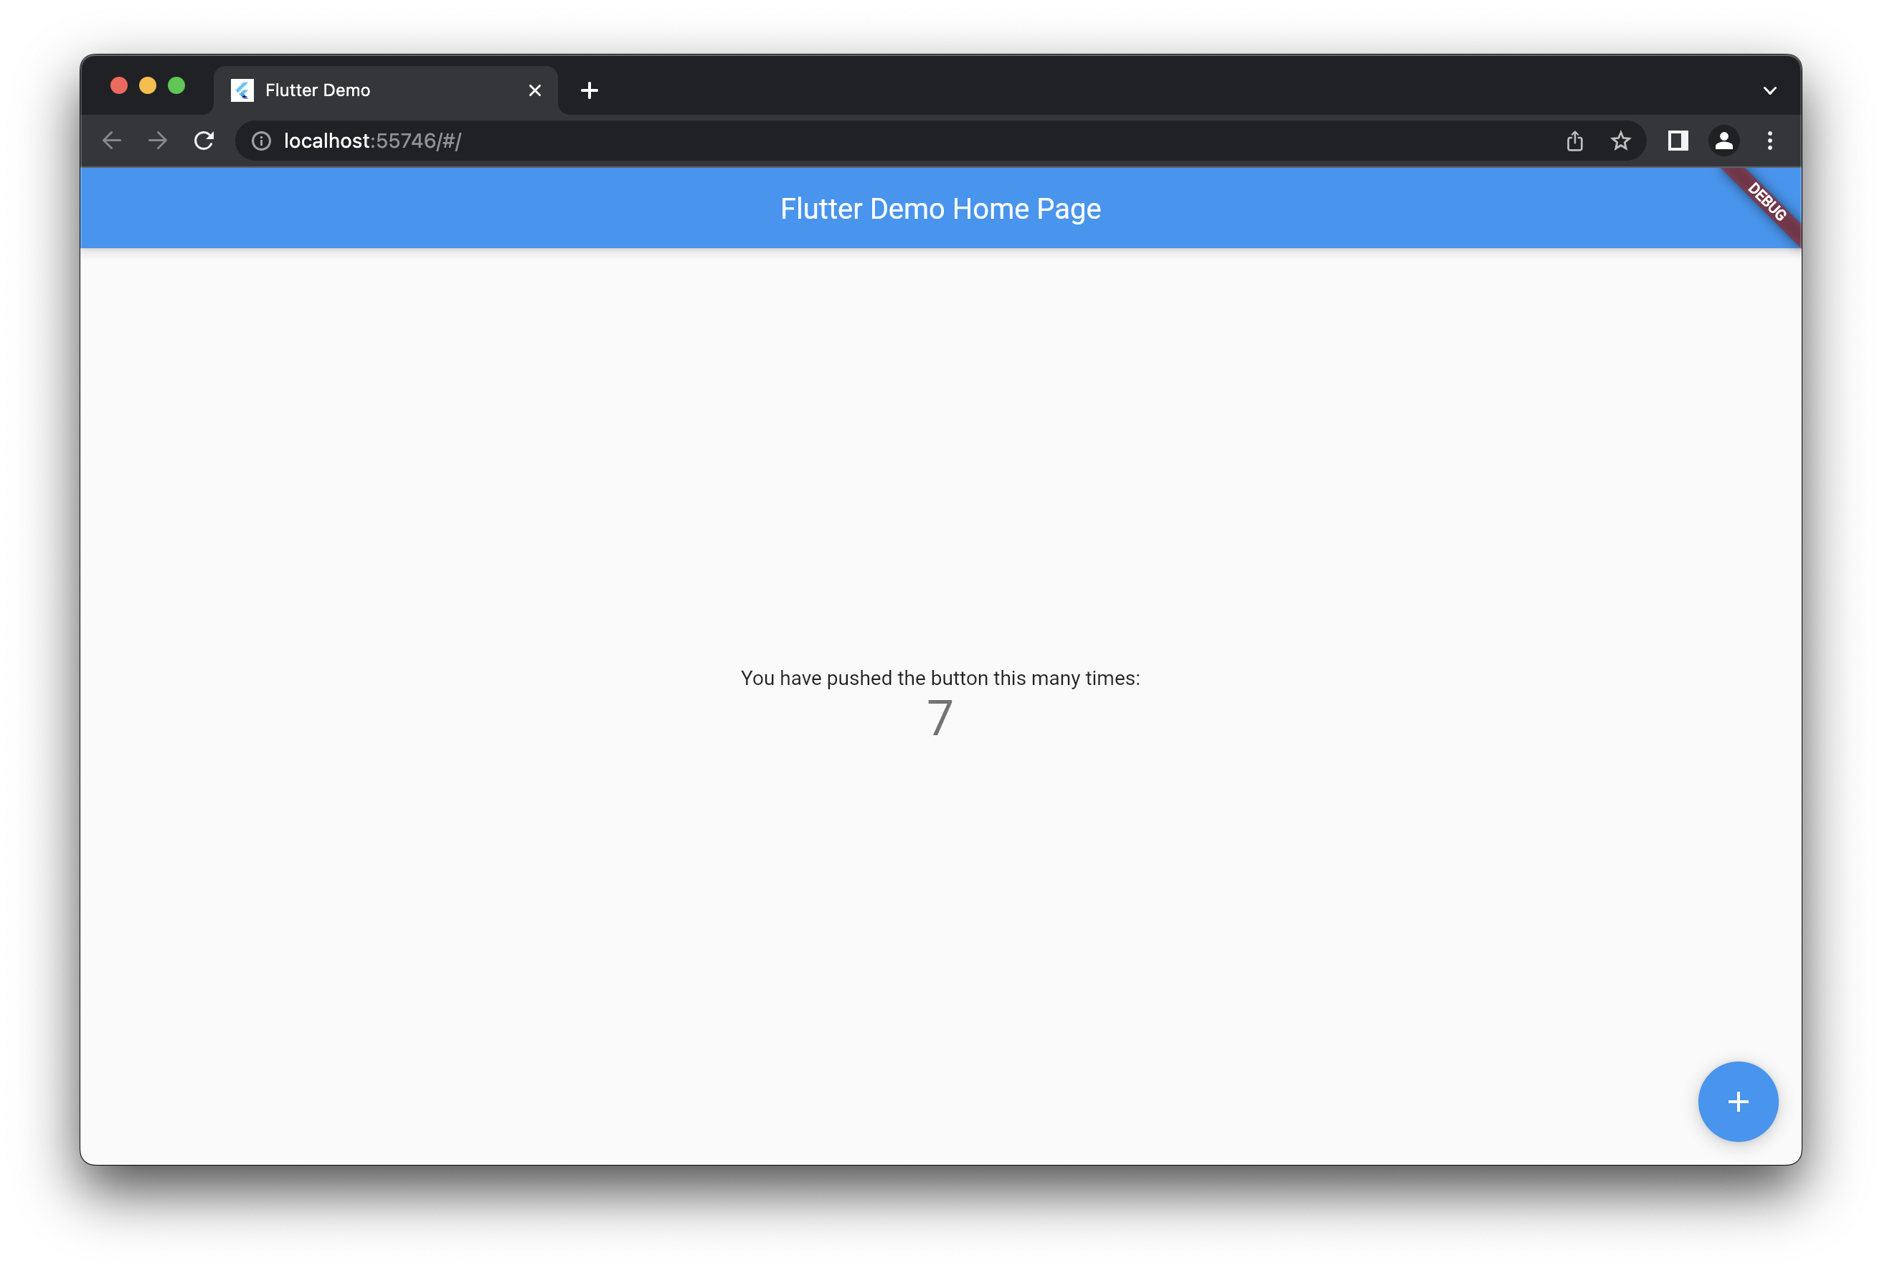Expand the tab search chevron
Viewport: 1882px width, 1271px height.
(x=1769, y=90)
